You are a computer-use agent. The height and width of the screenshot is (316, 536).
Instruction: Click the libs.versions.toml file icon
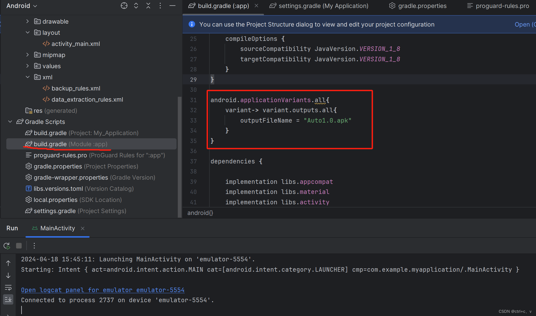(28, 189)
